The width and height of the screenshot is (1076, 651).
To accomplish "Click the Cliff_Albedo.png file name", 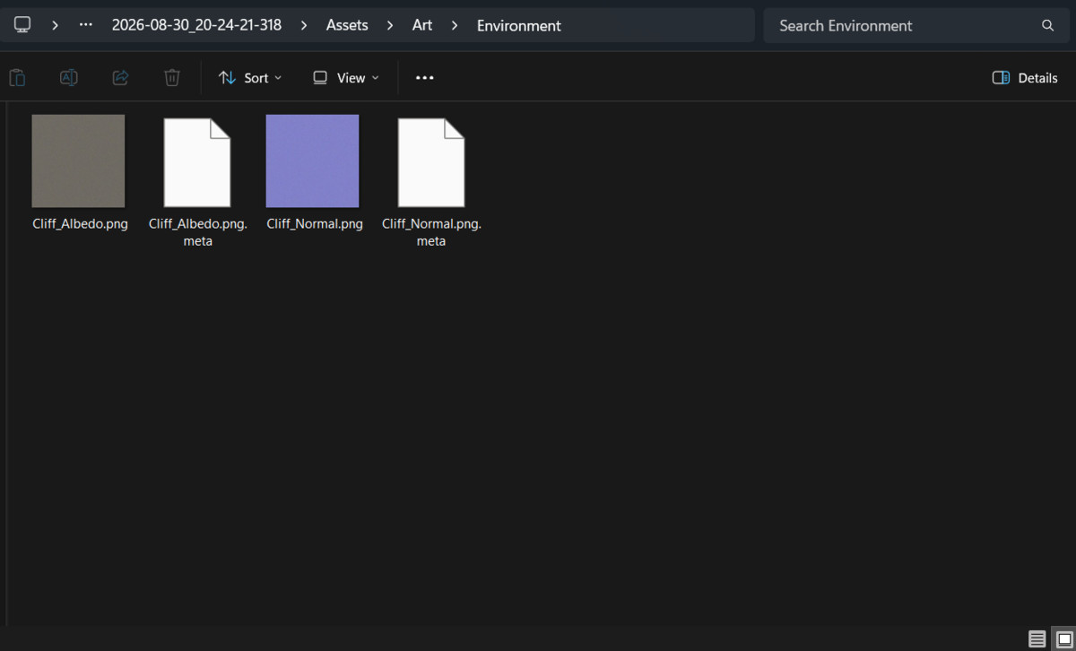I will [x=80, y=224].
